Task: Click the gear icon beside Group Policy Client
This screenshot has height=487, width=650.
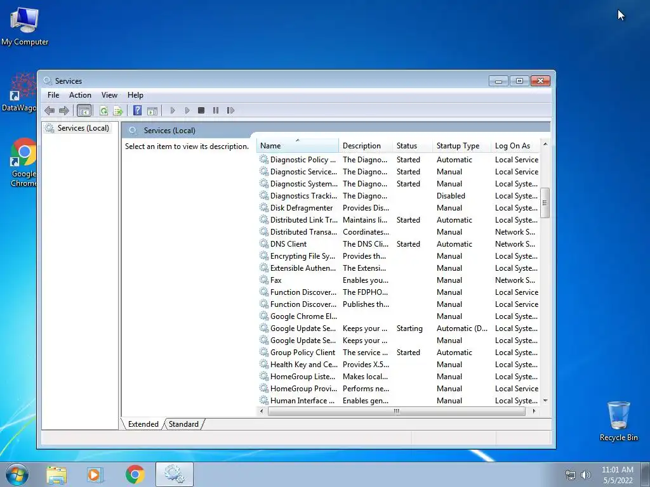Action: [264, 352]
